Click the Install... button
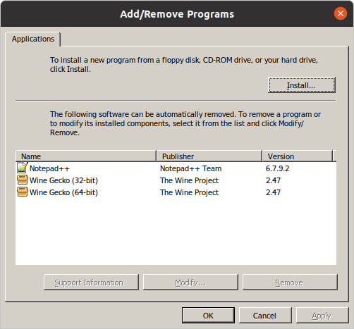 click(302, 85)
